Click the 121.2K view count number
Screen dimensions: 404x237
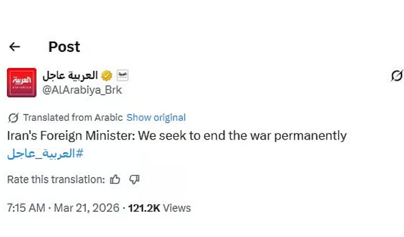coord(144,208)
